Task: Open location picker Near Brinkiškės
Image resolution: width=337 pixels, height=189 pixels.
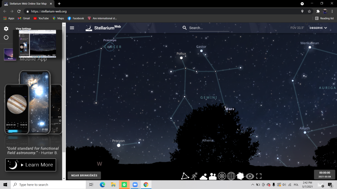Action: pos(84,176)
